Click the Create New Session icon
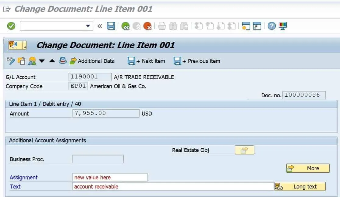The height and width of the screenshot is (197, 340). (x=246, y=26)
